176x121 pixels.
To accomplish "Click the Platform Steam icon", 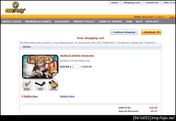I will [x=40, y=86].
